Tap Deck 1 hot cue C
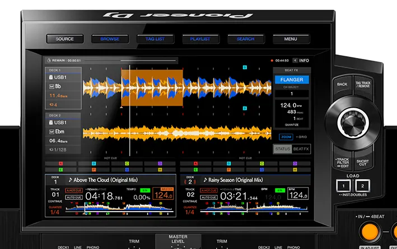 127,164
